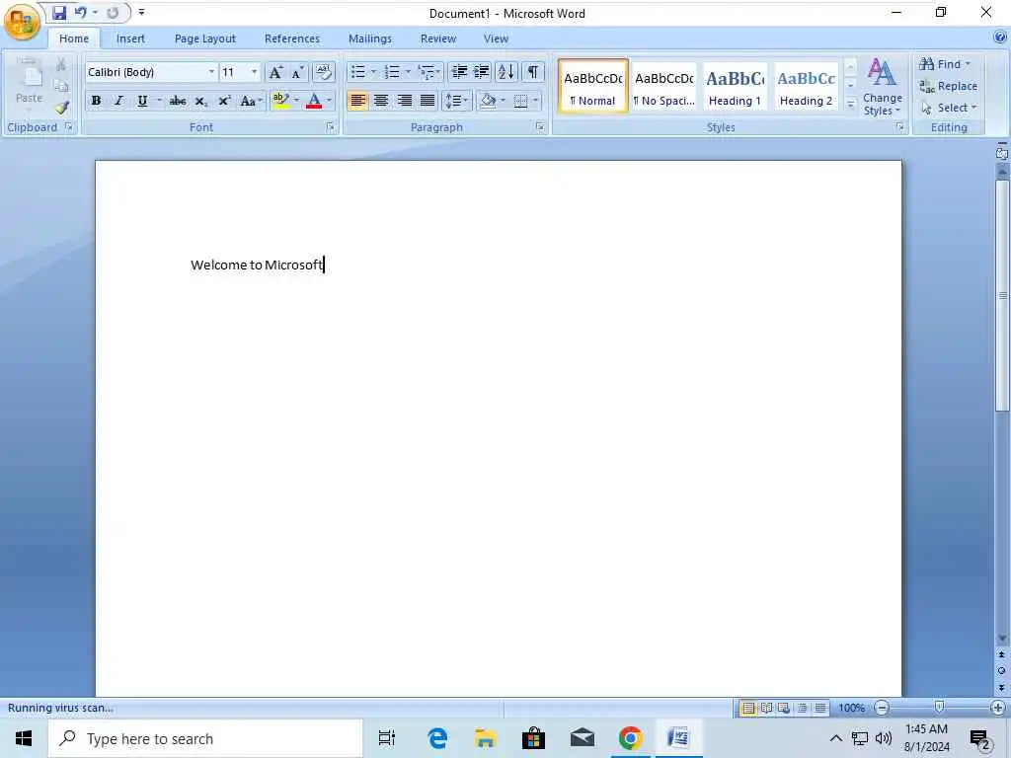Screen dimensions: 1011x758
Task: Open the font name dropdown
Action: pyautogui.click(x=211, y=71)
